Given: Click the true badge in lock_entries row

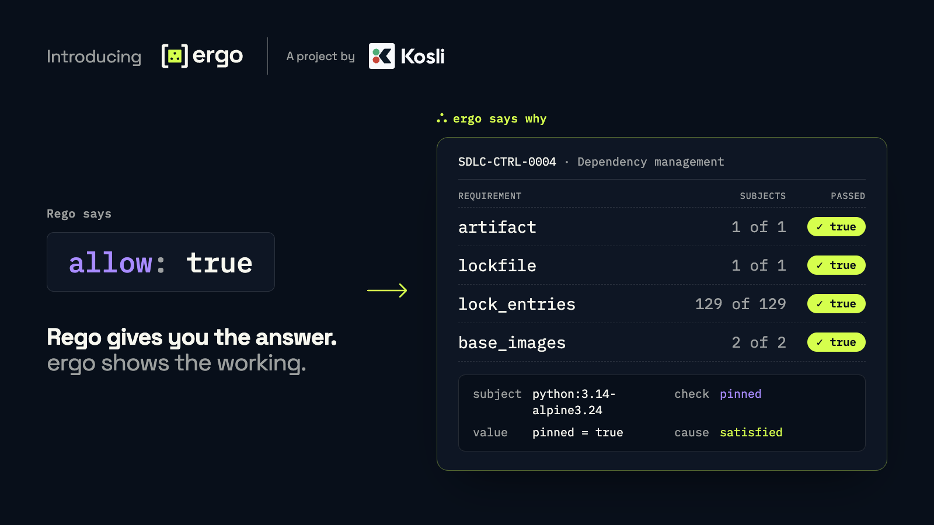Looking at the screenshot, I should 836,304.
